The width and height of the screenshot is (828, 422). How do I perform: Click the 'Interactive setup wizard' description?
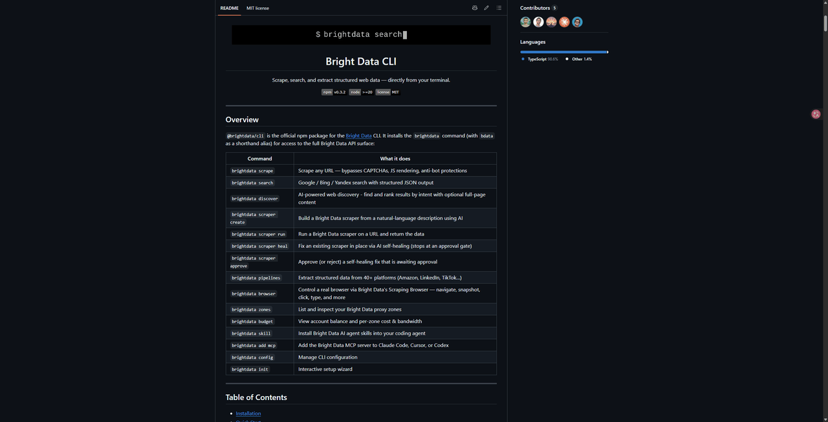[x=325, y=370]
